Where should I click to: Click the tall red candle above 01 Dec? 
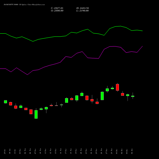click(x=117, y=87)
